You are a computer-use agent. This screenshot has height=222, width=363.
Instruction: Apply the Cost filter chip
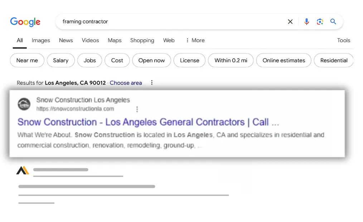point(117,60)
